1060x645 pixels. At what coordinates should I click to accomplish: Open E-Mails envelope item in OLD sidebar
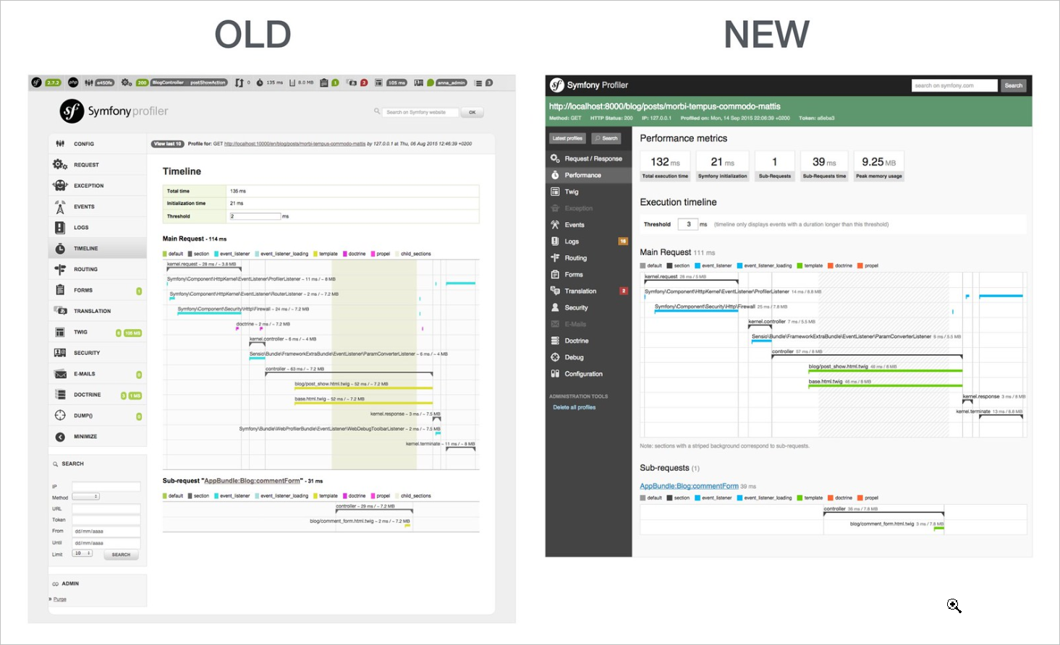coord(97,374)
